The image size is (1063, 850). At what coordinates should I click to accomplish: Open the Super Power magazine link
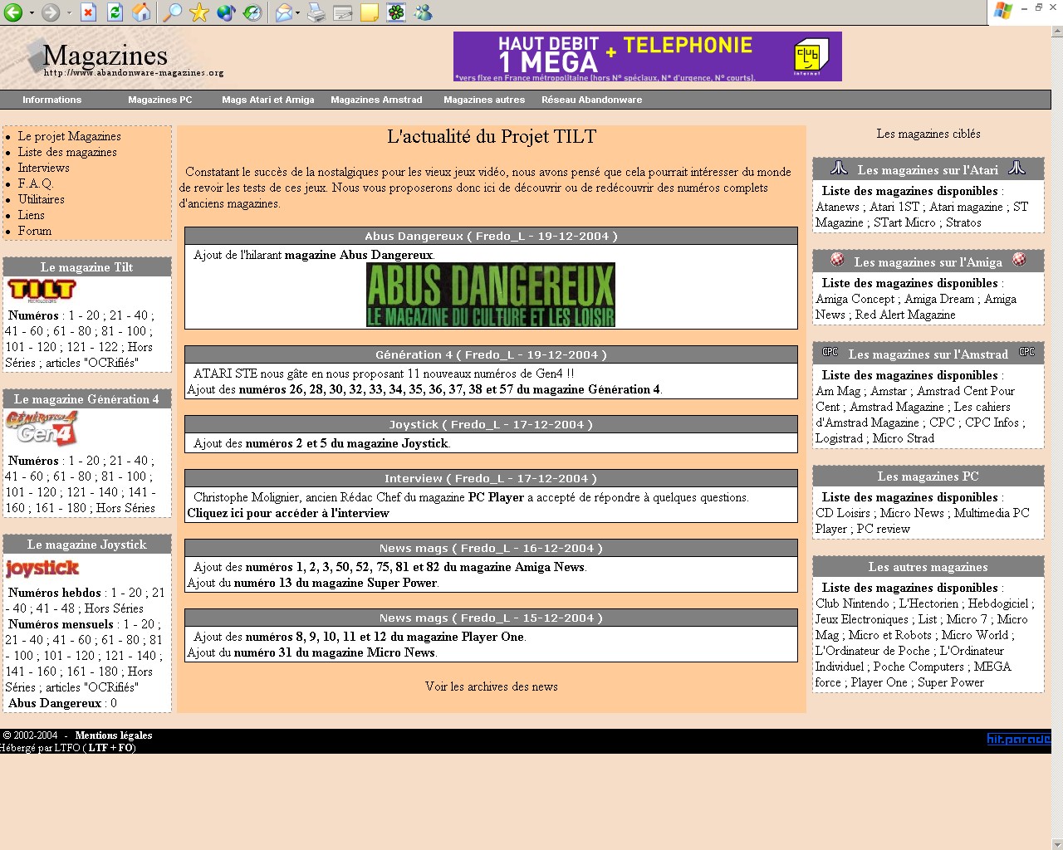951,682
